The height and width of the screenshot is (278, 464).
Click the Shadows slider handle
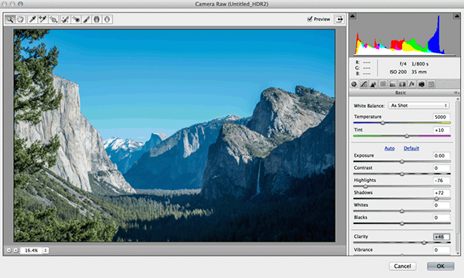436,198
